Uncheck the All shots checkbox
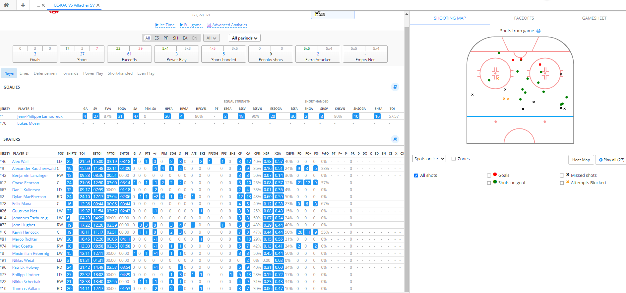 [416, 176]
